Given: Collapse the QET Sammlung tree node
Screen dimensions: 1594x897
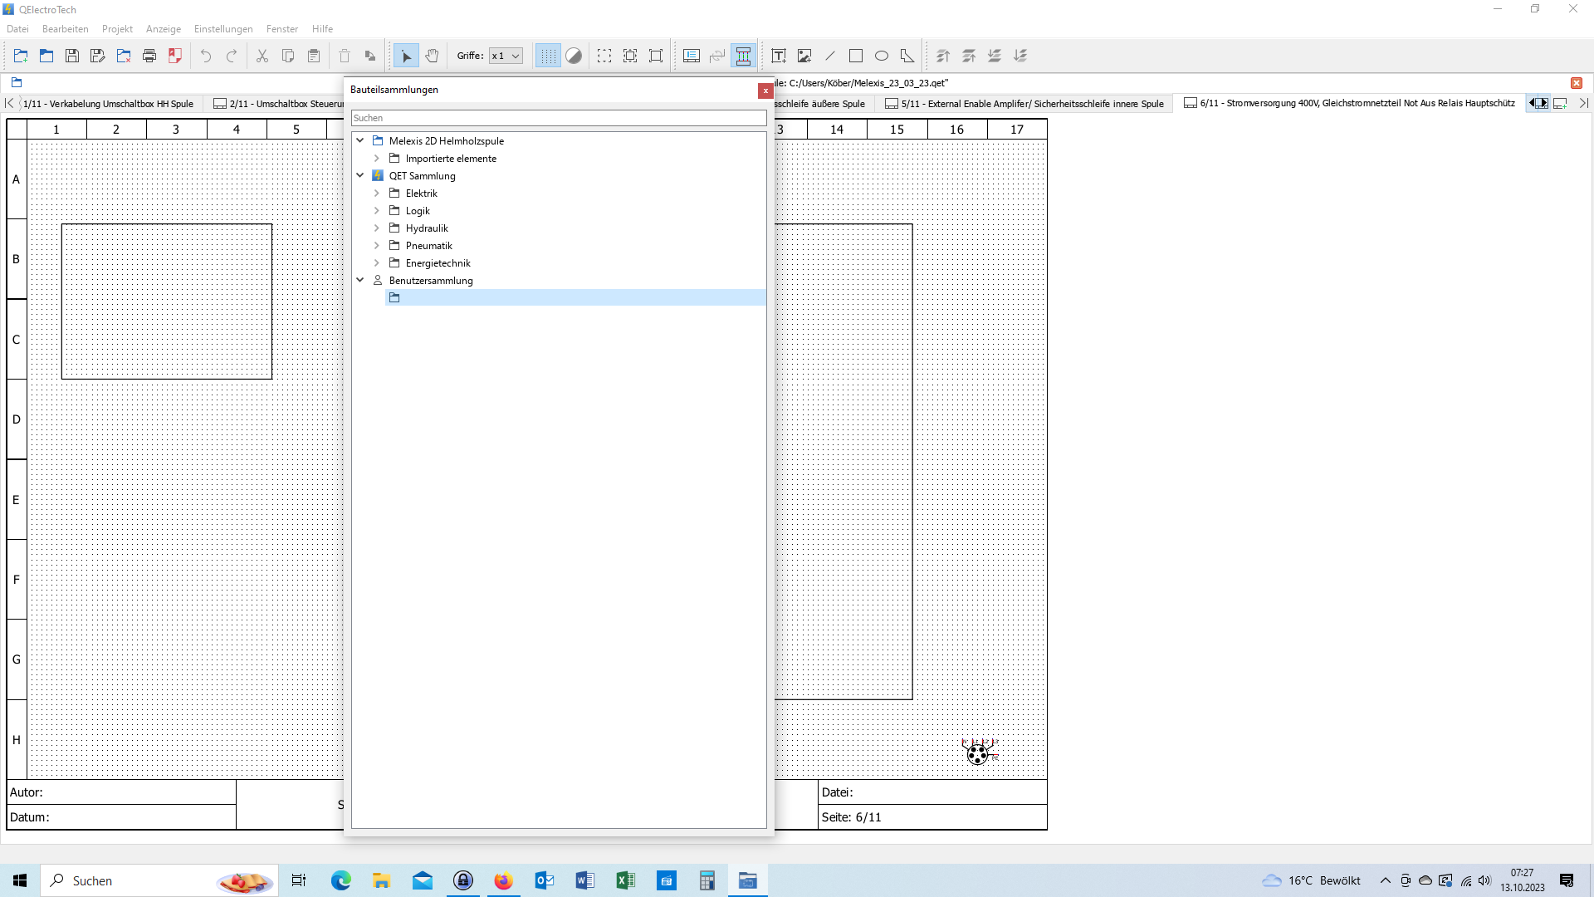Looking at the screenshot, I should click(360, 175).
